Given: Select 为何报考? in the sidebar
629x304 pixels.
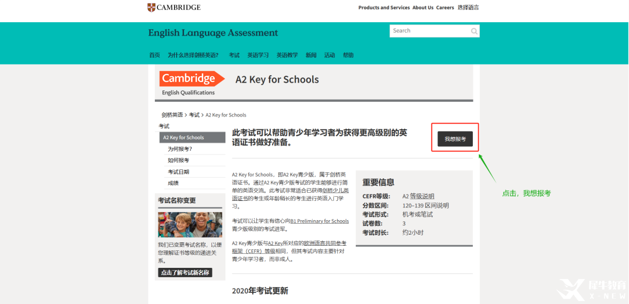Looking at the screenshot, I should (180, 149).
